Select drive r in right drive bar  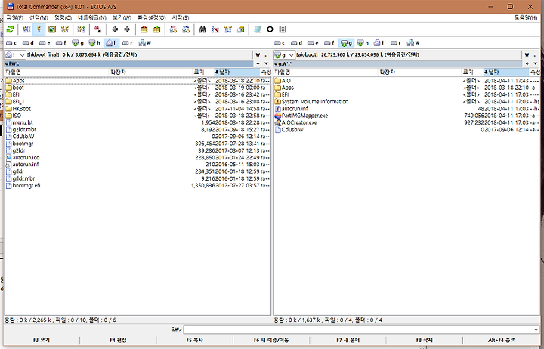395,43
